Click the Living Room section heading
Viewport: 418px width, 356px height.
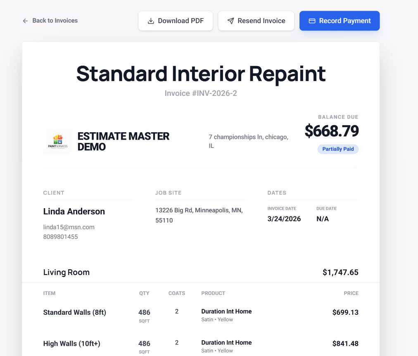pos(66,272)
